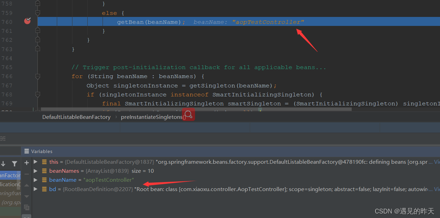Expand the bd RootBeanDefinition node

[x=35, y=189]
